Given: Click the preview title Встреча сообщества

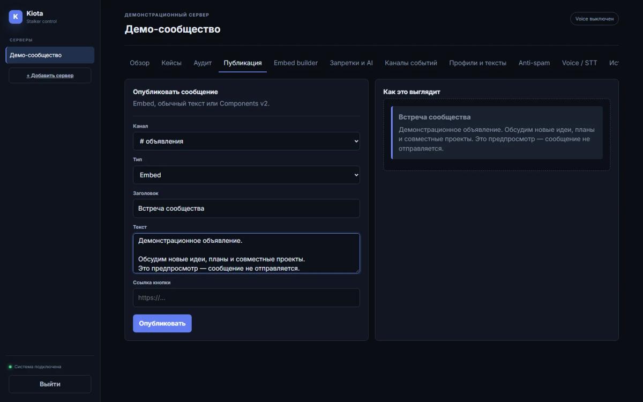Looking at the screenshot, I should tap(435, 117).
